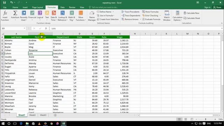Expand the Define Name dropdown arrow
The height and width of the screenshot is (126, 224).
click(x=113, y=12)
